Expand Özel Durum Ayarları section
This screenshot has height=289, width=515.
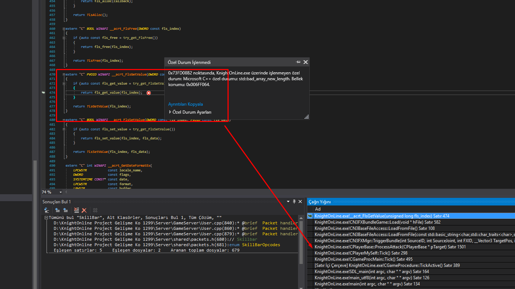170,112
